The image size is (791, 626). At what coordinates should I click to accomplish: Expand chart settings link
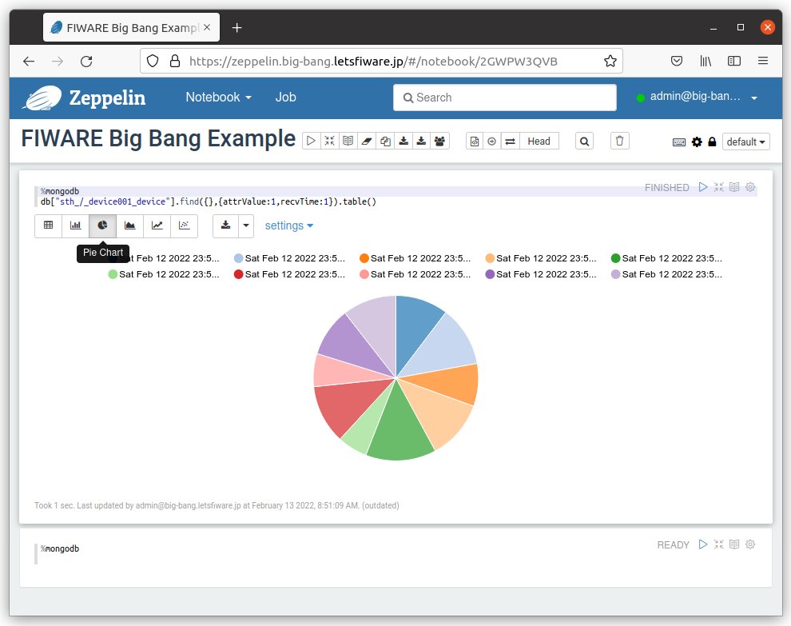click(x=288, y=225)
